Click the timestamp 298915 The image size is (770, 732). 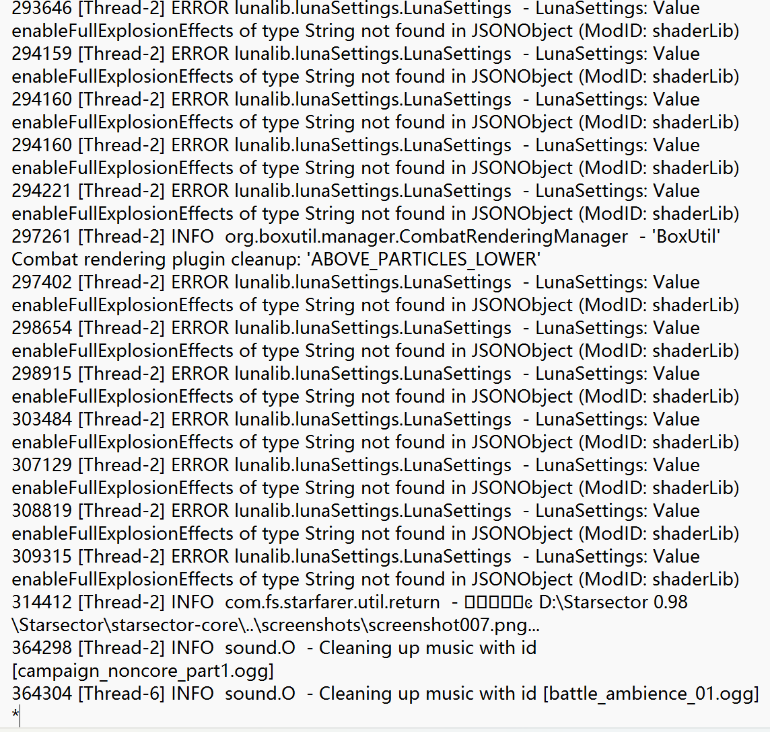tap(42, 374)
